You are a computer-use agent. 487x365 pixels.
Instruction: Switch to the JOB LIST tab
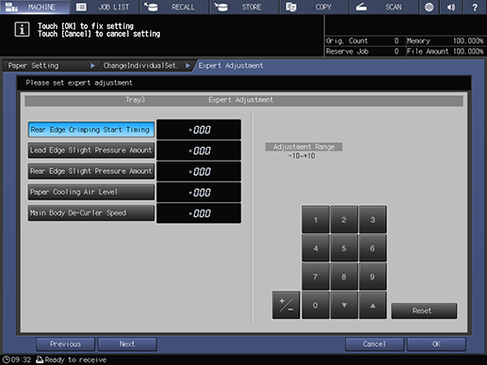[x=105, y=7]
